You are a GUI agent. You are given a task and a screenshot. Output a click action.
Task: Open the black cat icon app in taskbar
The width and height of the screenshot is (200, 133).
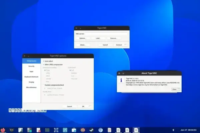point(12,130)
